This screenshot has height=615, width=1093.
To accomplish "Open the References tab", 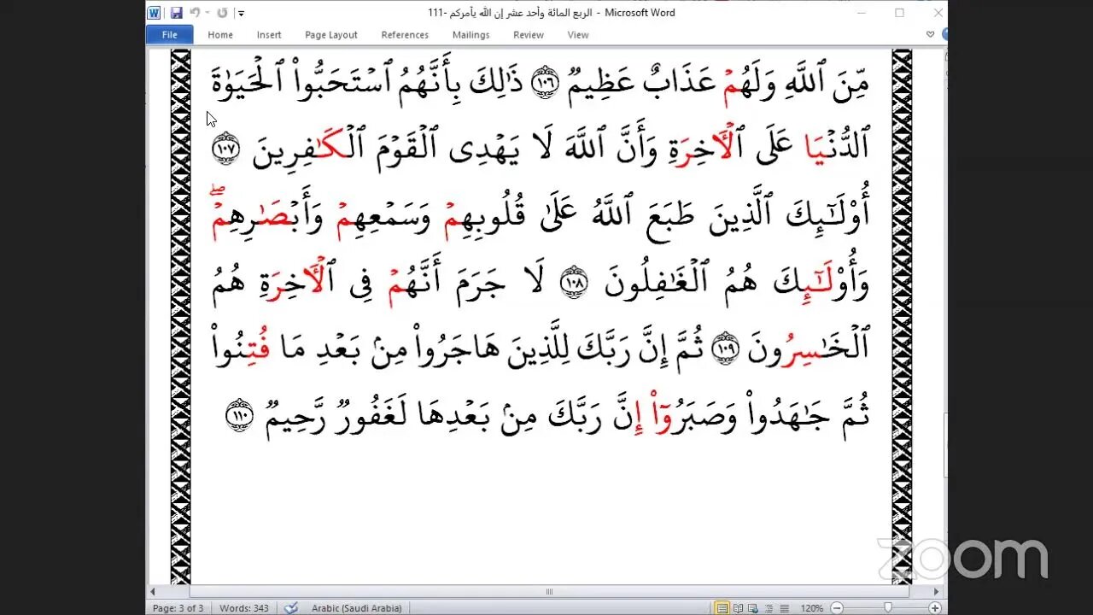I will coord(405,35).
